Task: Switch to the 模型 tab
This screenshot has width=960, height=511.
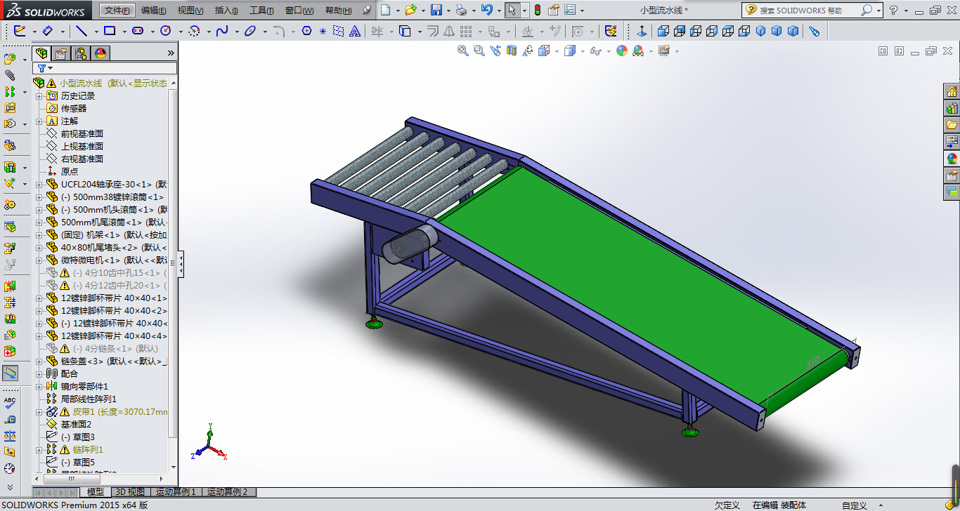Action: [95, 492]
